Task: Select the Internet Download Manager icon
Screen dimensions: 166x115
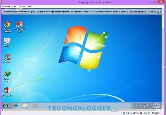Action: click(x=7, y=76)
